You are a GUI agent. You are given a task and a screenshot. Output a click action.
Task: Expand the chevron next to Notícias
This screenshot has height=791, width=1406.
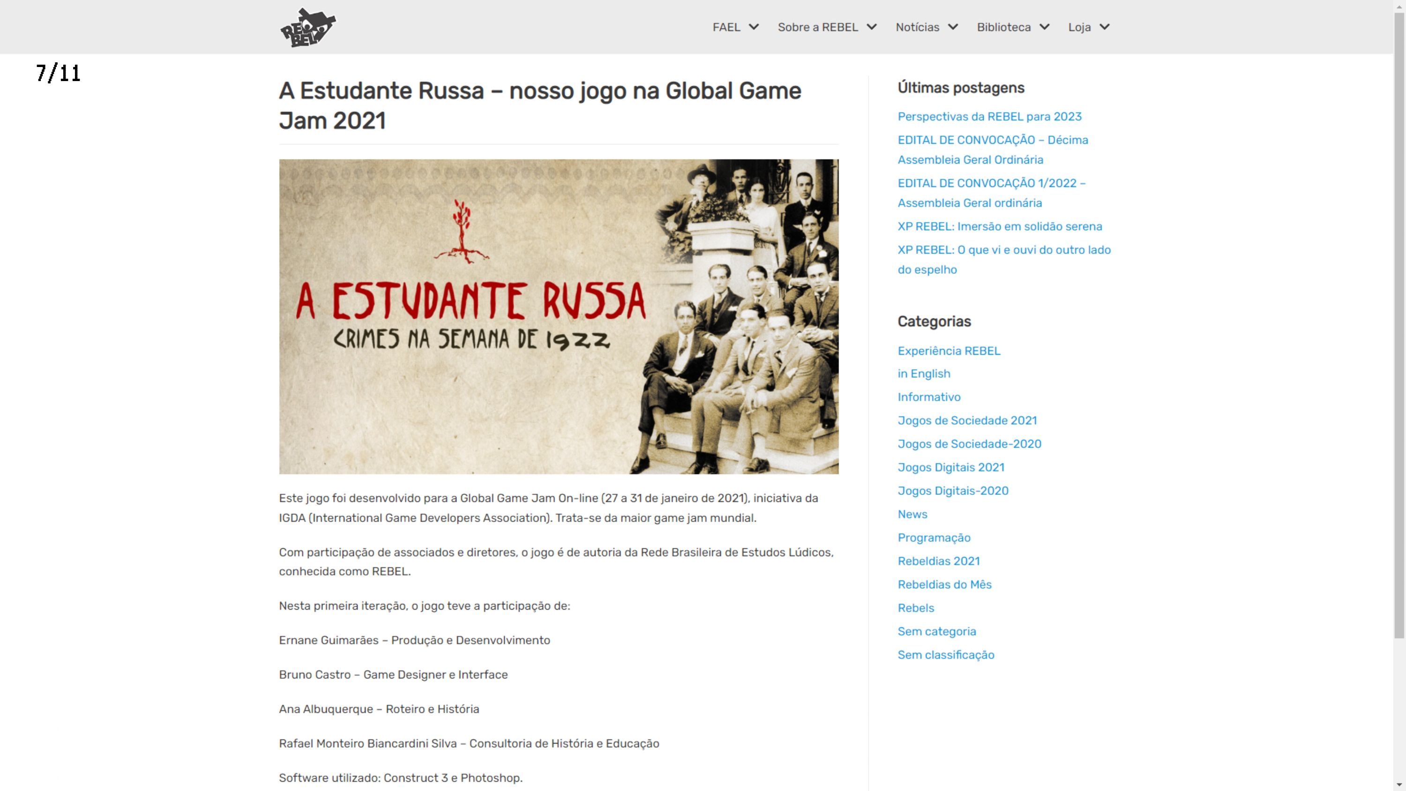[x=953, y=27]
